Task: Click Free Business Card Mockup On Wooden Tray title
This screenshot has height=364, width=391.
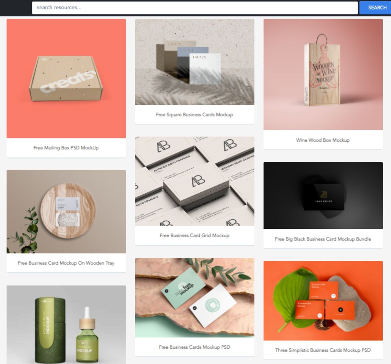Action: tap(66, 263)
